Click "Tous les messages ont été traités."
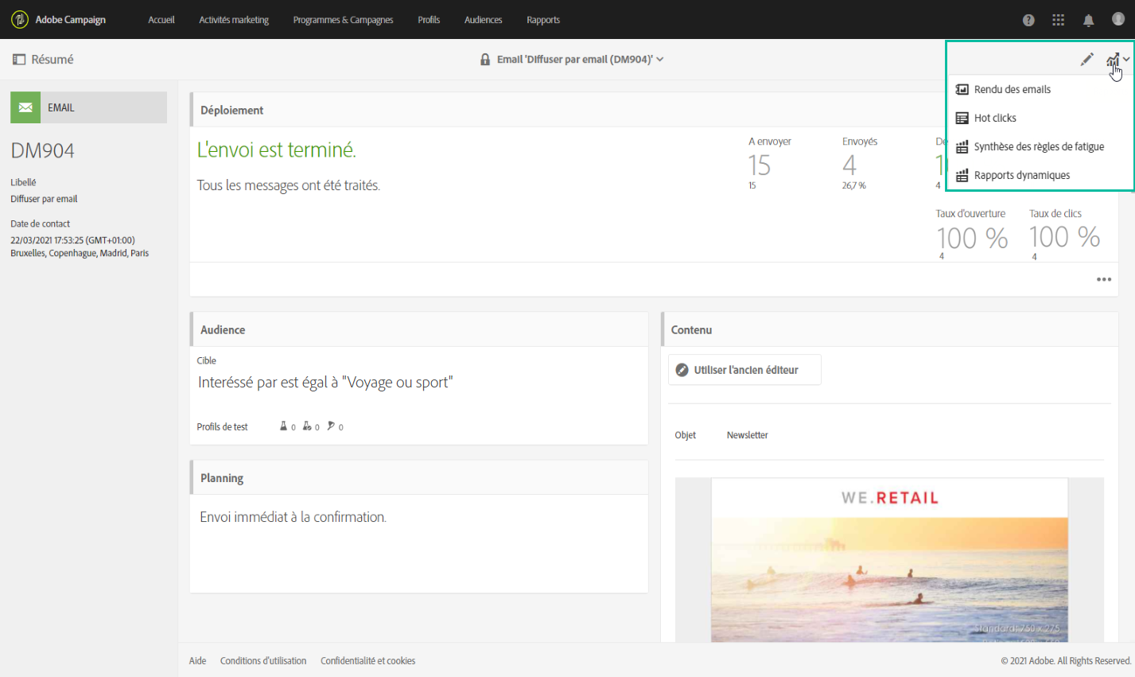Image resolution: width=1135 pixels, height=677 pixels. coord(289,185)
